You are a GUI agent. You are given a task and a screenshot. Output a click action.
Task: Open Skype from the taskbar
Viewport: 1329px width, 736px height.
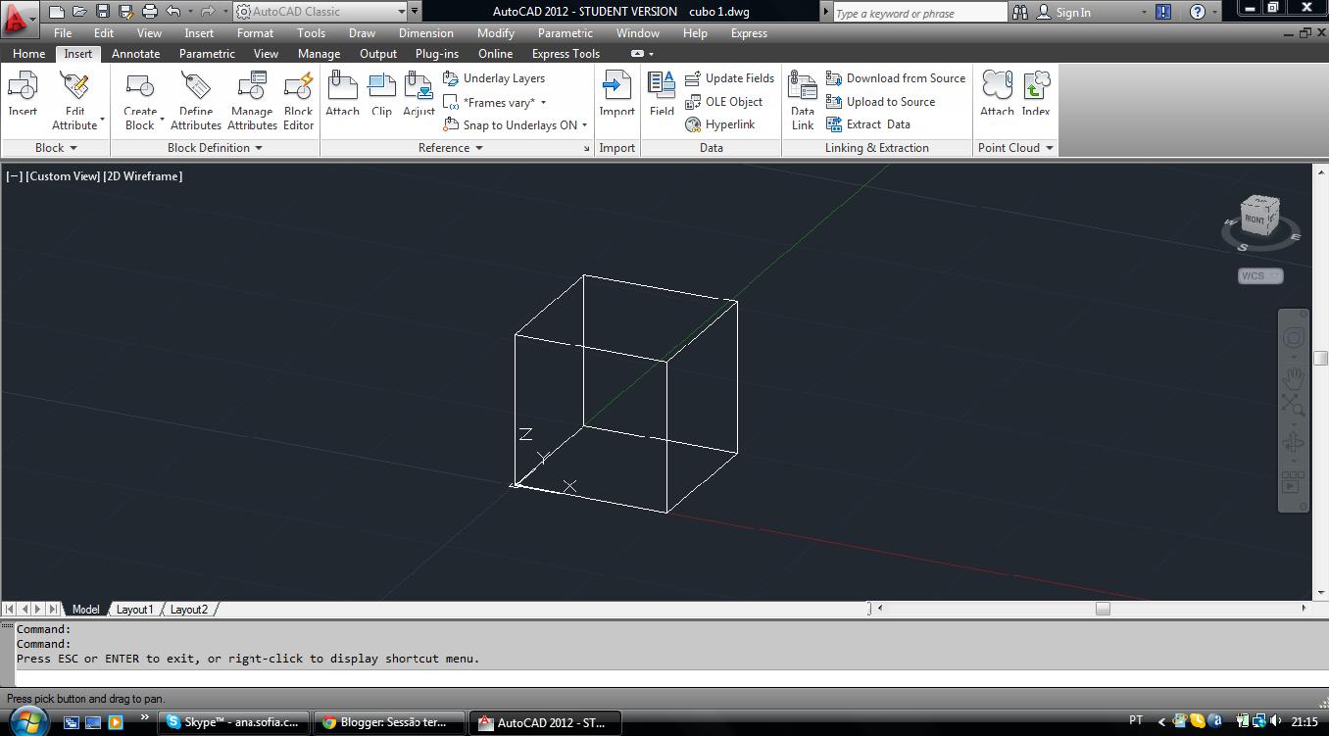232,722
